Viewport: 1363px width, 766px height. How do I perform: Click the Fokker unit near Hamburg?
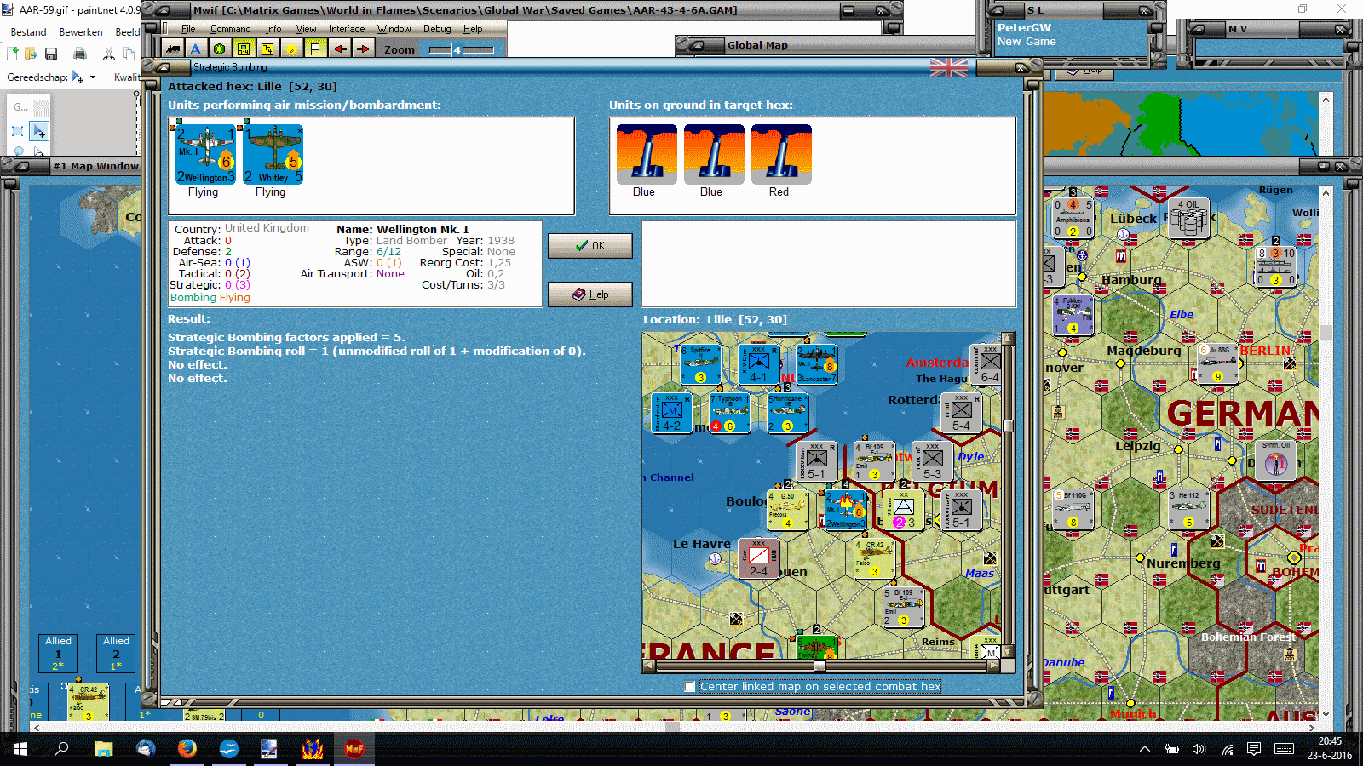[1073, 315]
